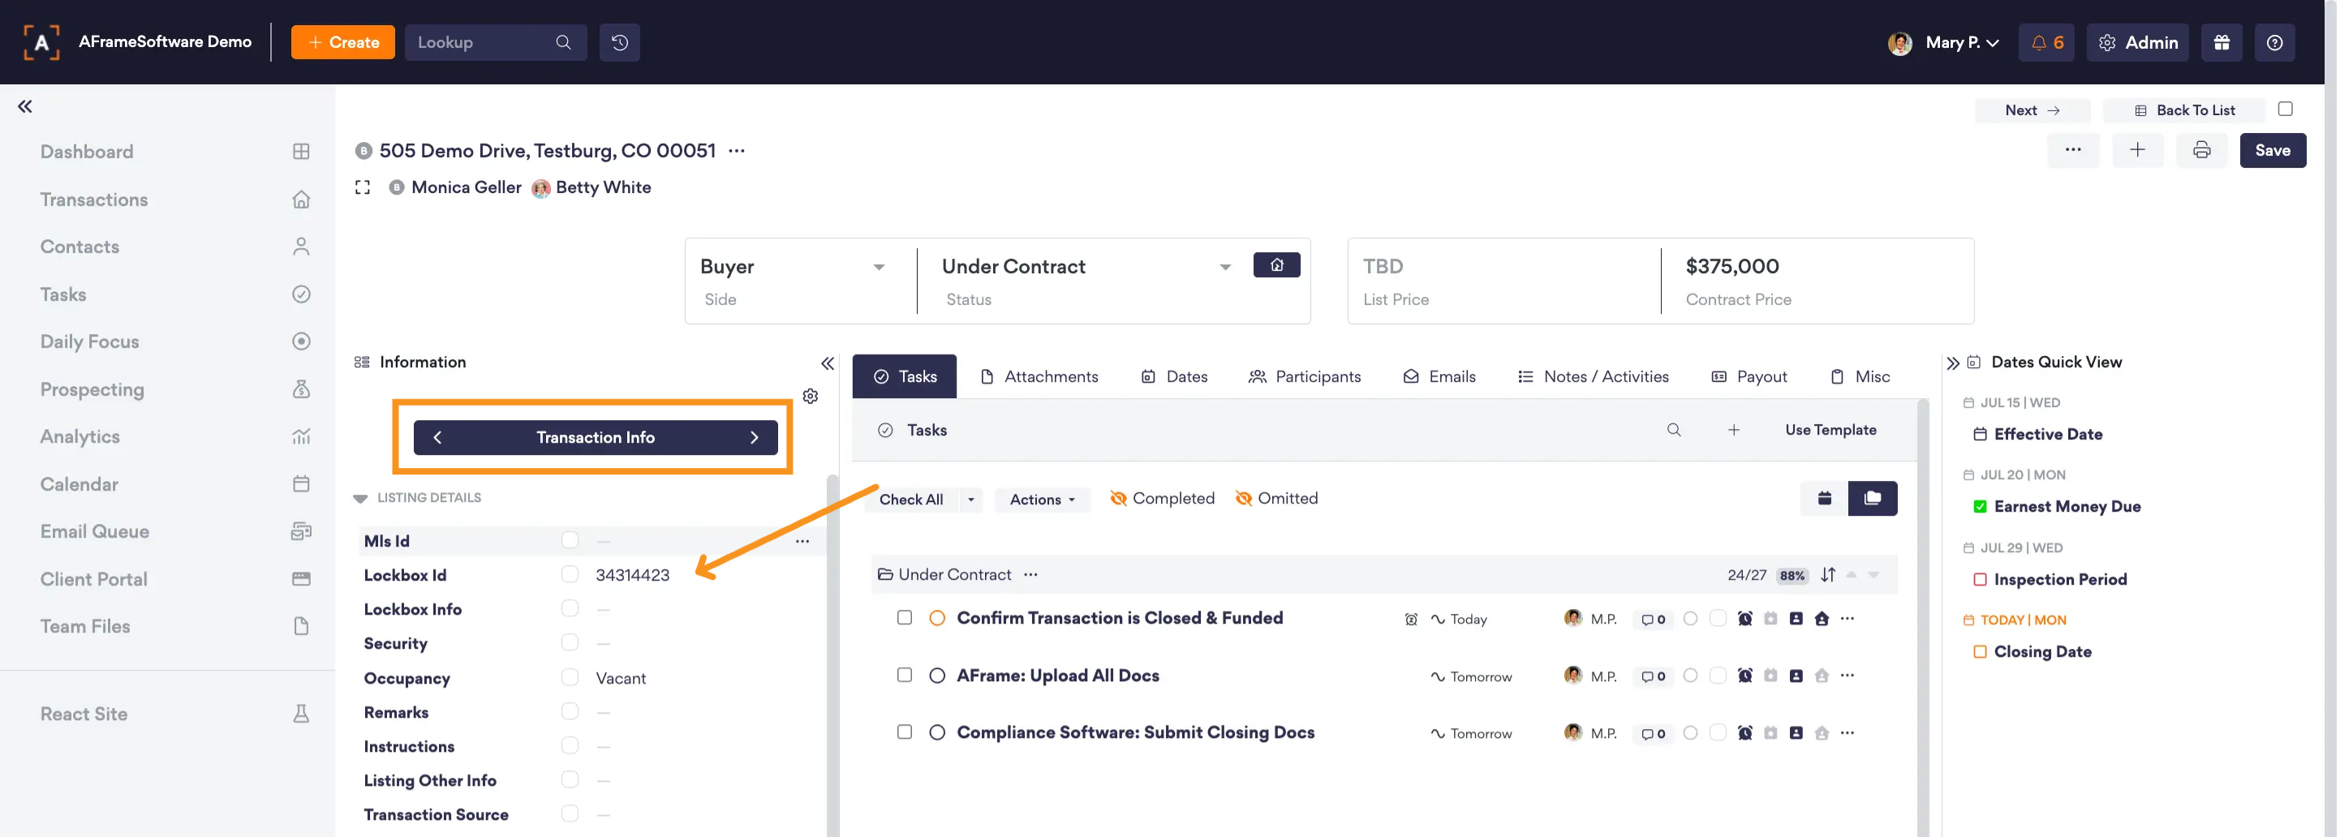Open the history clock icon beside Lookup
Image resolution: width=2340 pixels, height=837 pixels.
(620, 43)
